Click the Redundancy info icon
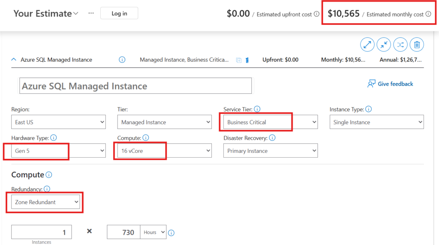The image size is (439, 245). coord(47,189)
